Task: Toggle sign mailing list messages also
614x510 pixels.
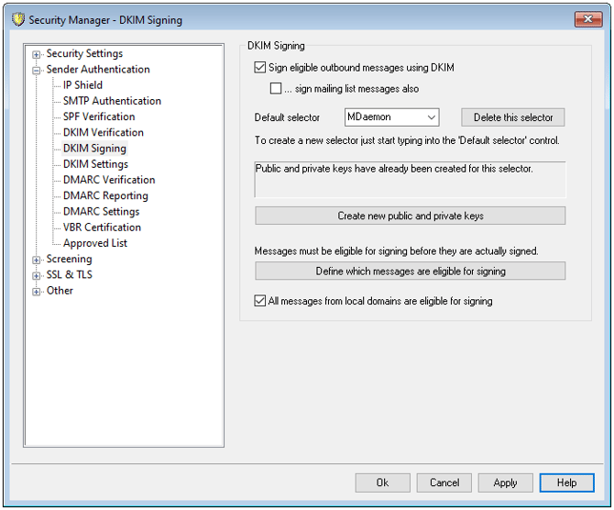Action: pyautogui.click(x=276, y=89)
